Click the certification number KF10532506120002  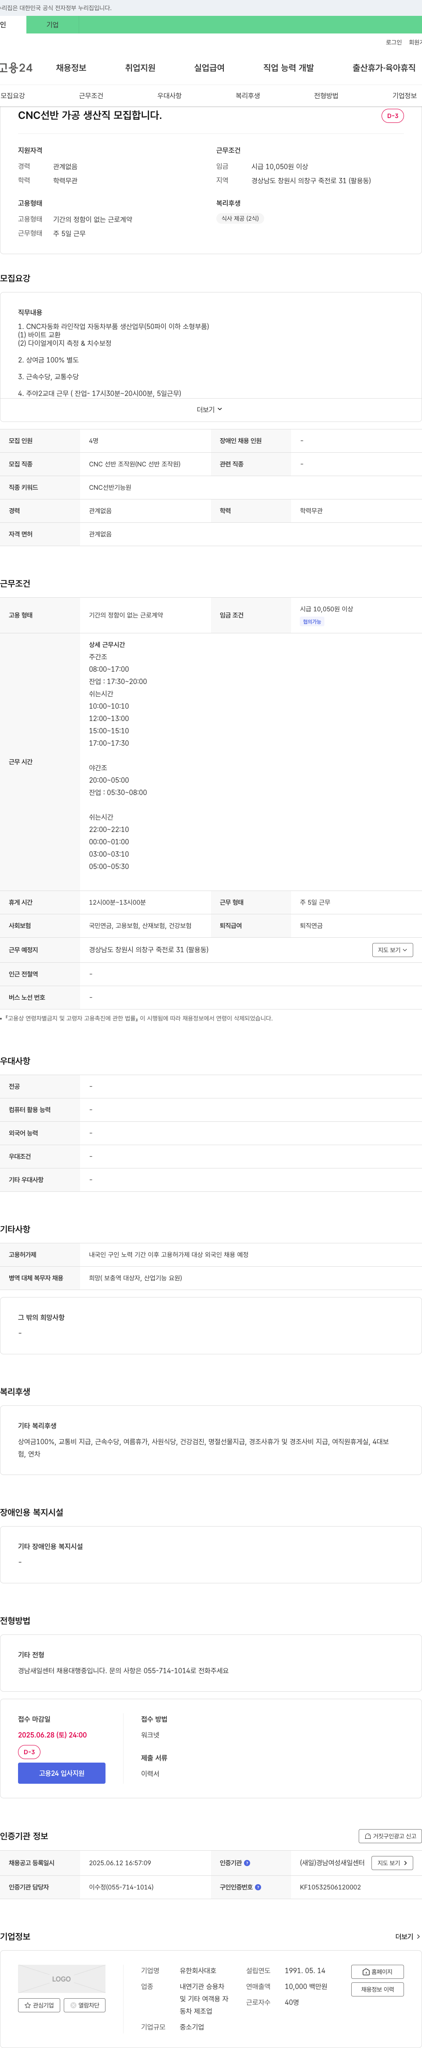(330, 1887)
